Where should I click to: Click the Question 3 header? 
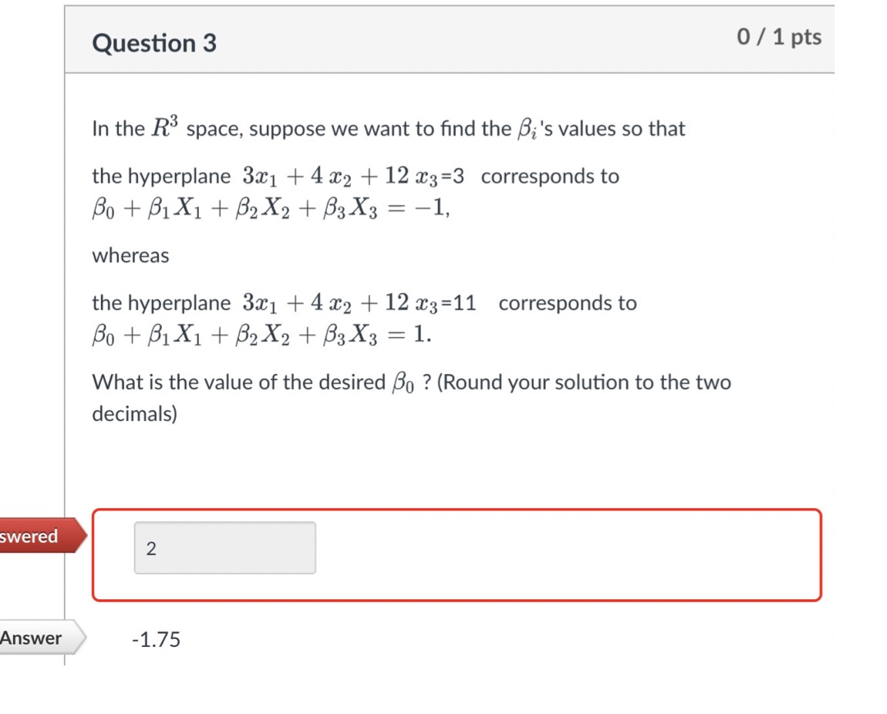[x=153, y=43]
